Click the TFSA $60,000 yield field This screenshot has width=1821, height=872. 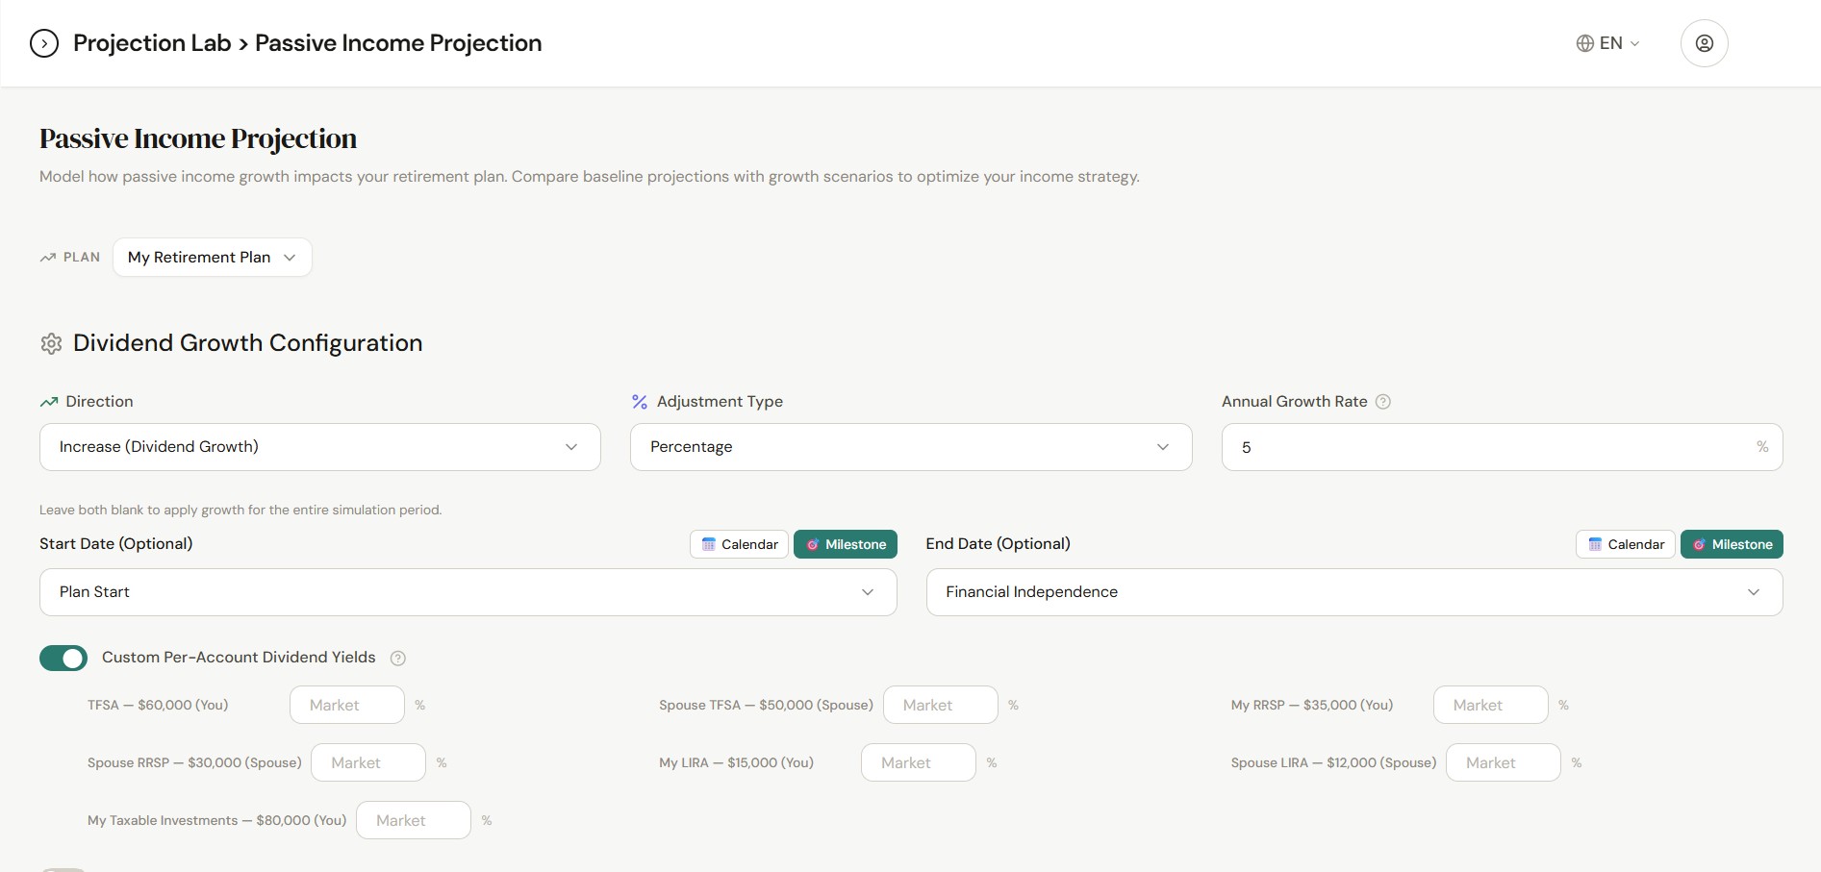click(x=347, y=705)
